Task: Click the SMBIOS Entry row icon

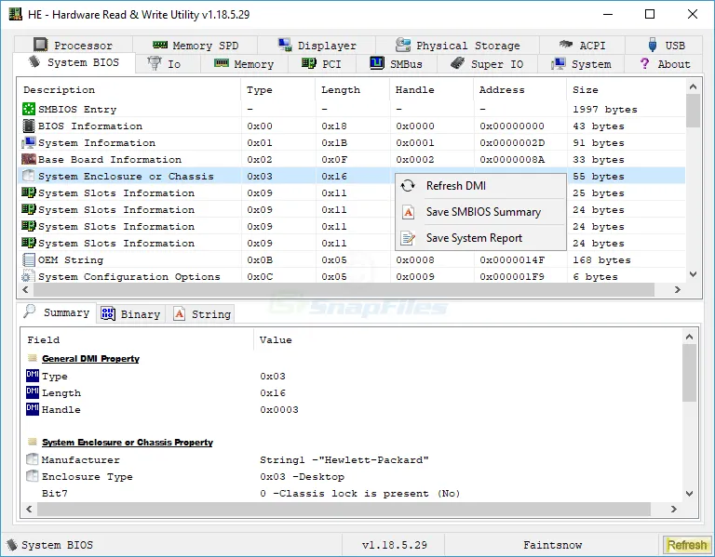Action: pyautogui.click(x=28, y=110)
